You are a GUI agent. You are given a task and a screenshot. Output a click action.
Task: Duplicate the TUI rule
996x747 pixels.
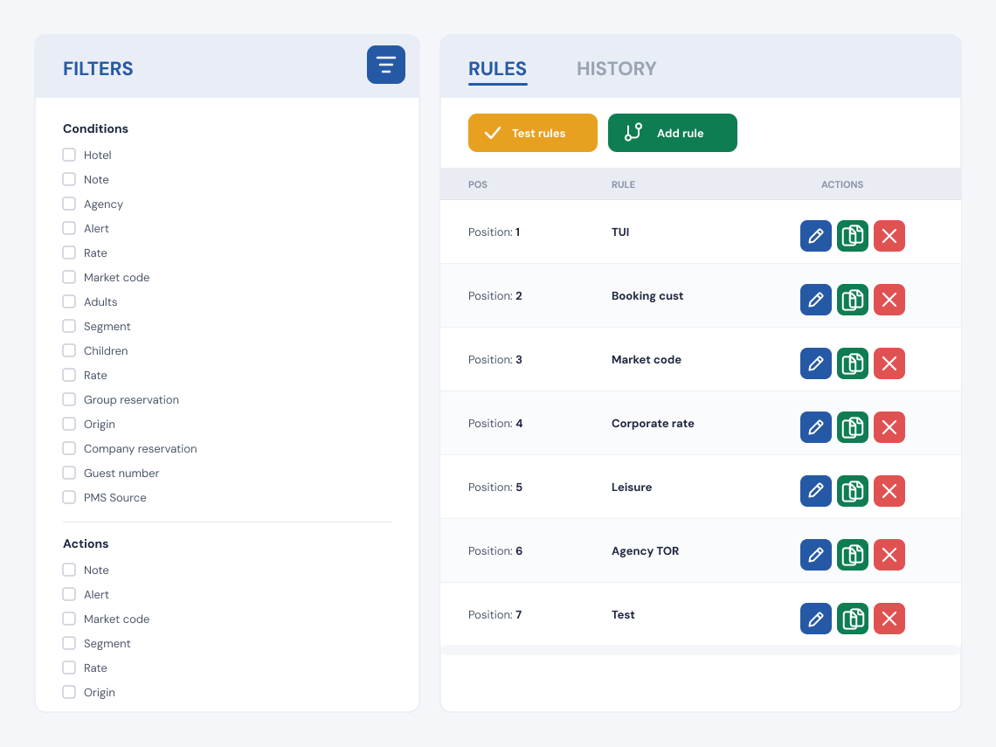853,236
